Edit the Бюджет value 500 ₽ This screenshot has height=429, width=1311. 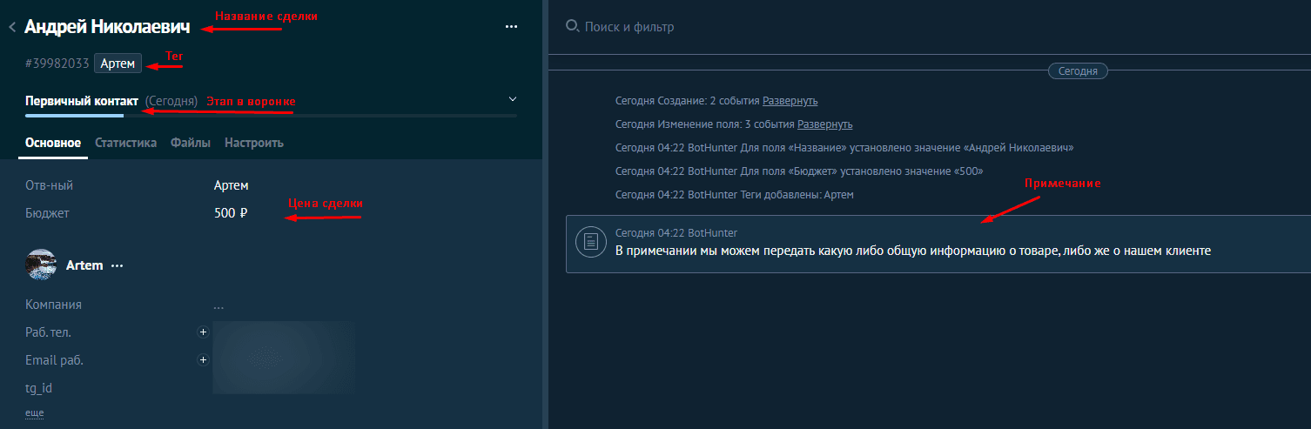click(231, 213)
